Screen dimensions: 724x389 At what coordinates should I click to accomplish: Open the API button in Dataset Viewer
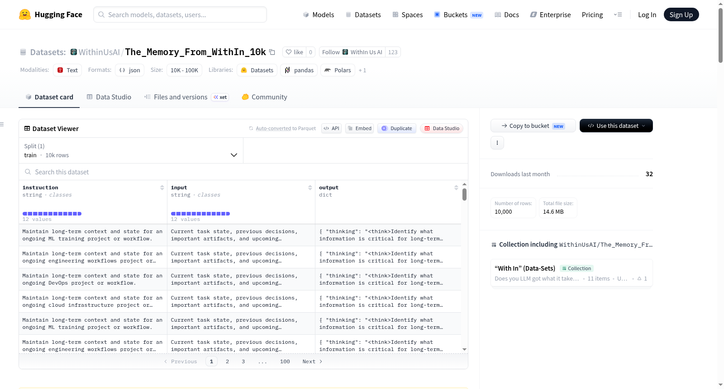click(x=331, y=128)
